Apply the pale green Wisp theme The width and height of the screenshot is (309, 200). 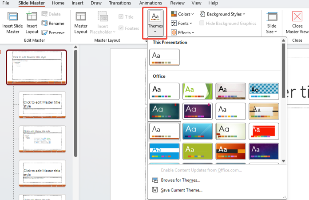pyautogui.click(x=230, y=132)
